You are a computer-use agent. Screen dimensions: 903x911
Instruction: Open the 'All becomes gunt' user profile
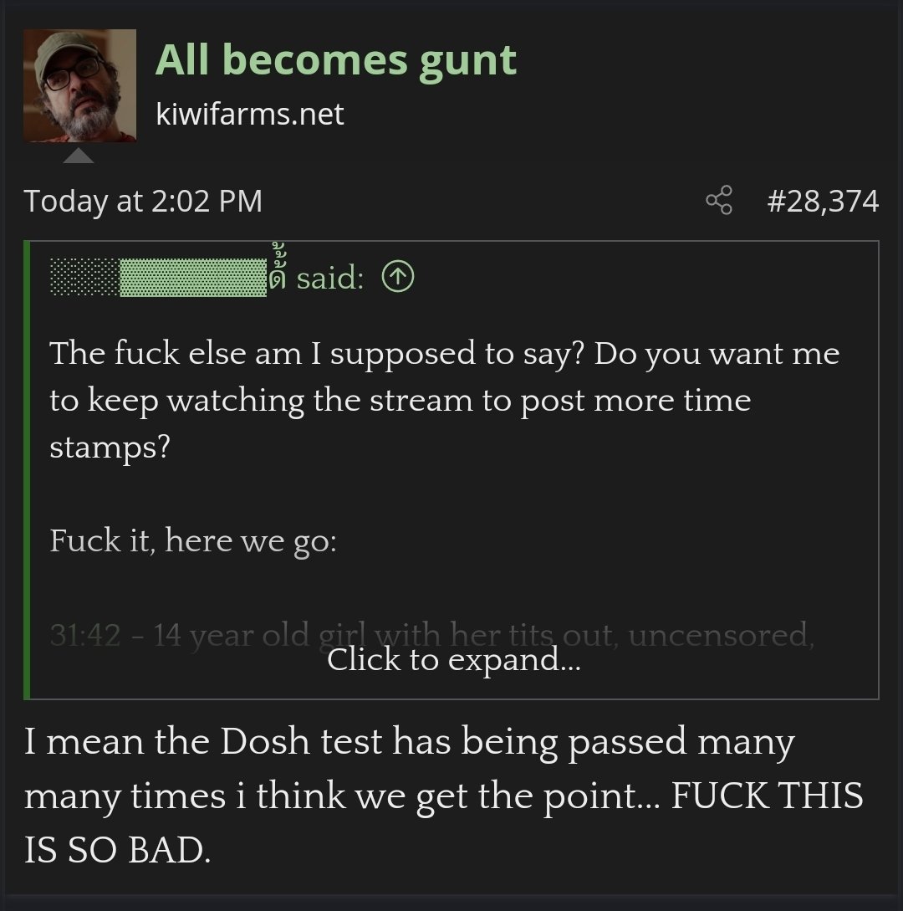[x=335, y=60]
